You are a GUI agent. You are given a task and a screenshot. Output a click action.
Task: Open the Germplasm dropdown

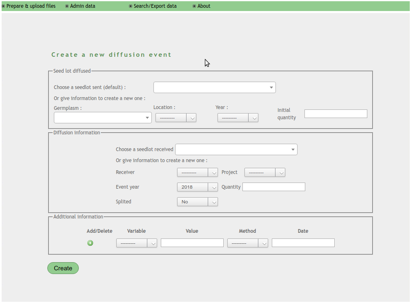click(103, 118)
